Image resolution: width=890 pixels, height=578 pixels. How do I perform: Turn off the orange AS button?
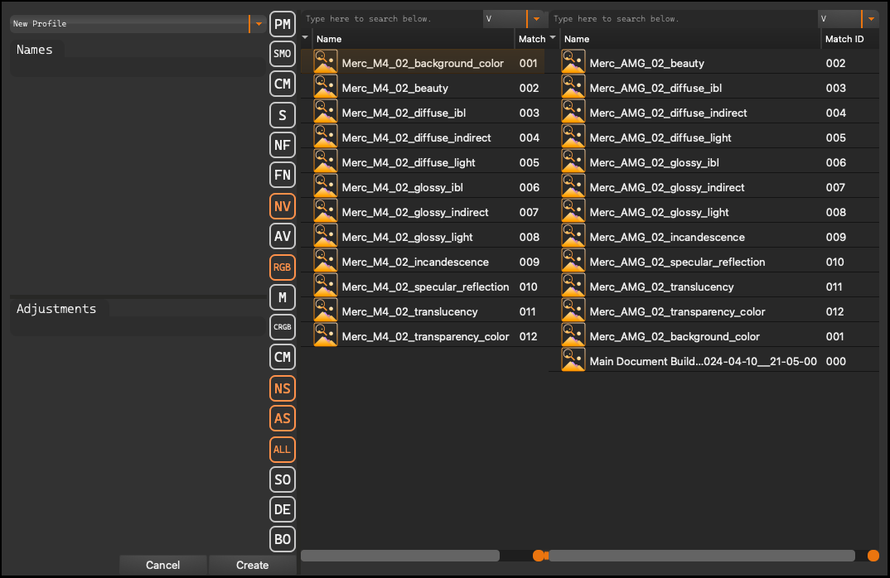[282, 419]
